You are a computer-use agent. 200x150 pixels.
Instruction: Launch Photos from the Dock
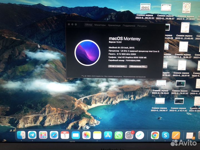[x=86, y=135]
